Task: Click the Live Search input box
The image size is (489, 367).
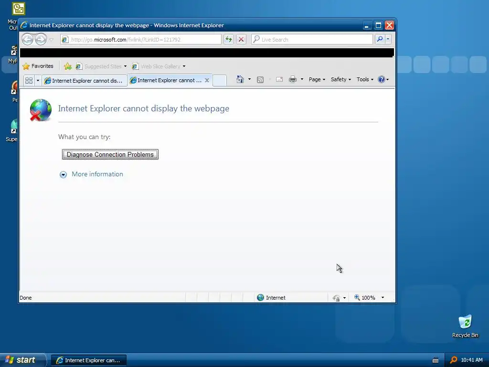Action: tap(312, 39)
